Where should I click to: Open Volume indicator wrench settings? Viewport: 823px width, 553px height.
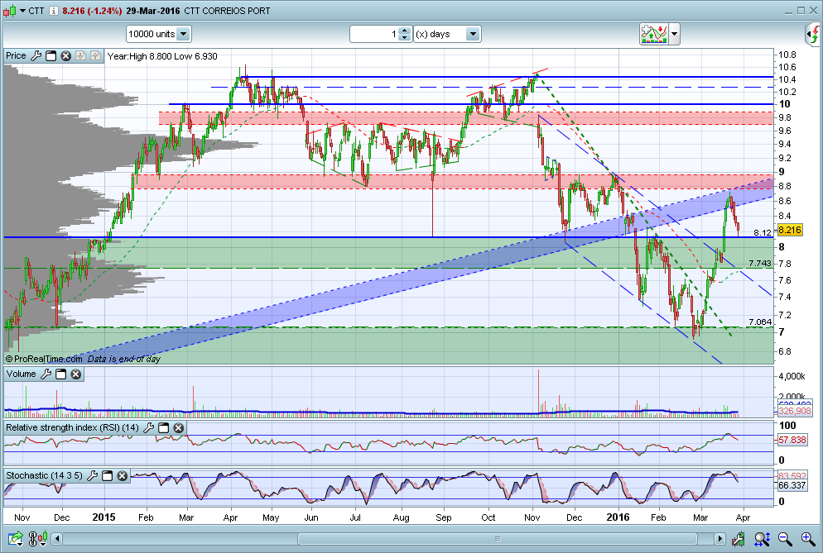point(46,374)
